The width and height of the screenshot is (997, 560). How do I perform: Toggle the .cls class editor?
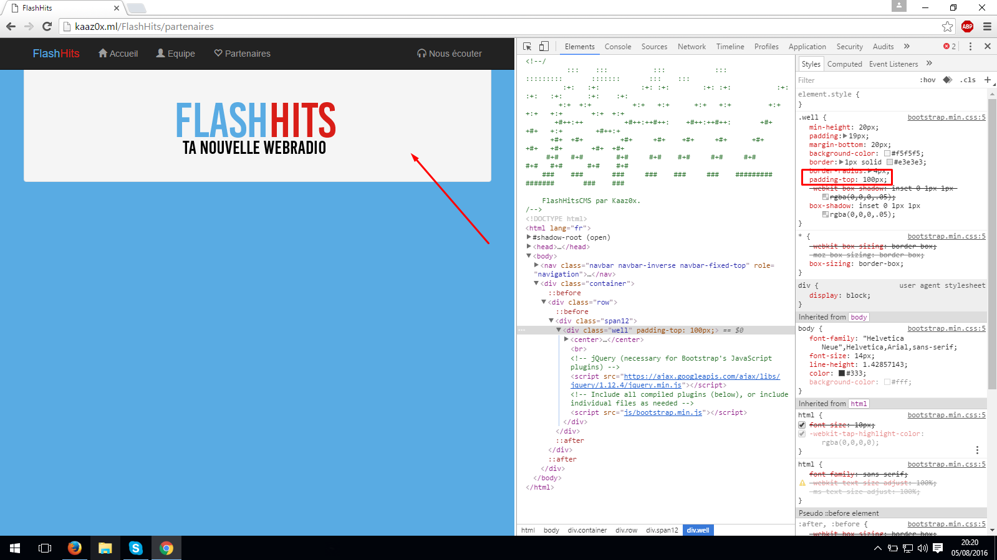[x=968, y=80]
